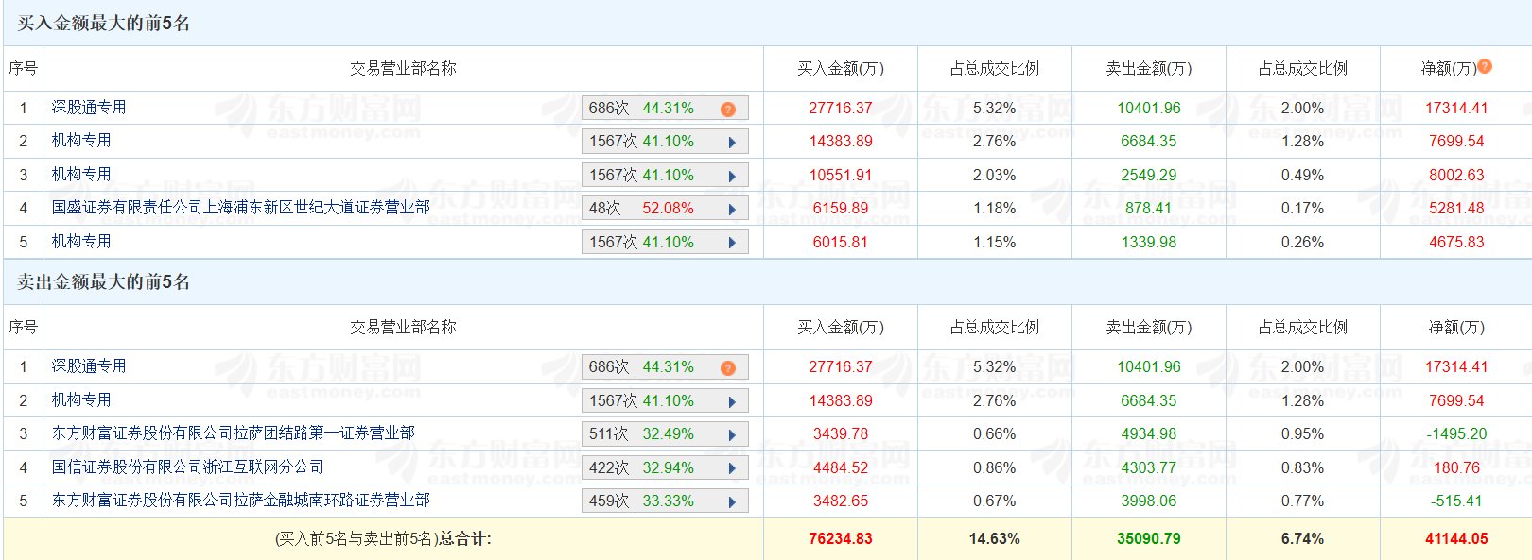Open 深股通专用 link in buy table
The width and height of the screenshot is (1532, 560).
click(x=89, y=108)
